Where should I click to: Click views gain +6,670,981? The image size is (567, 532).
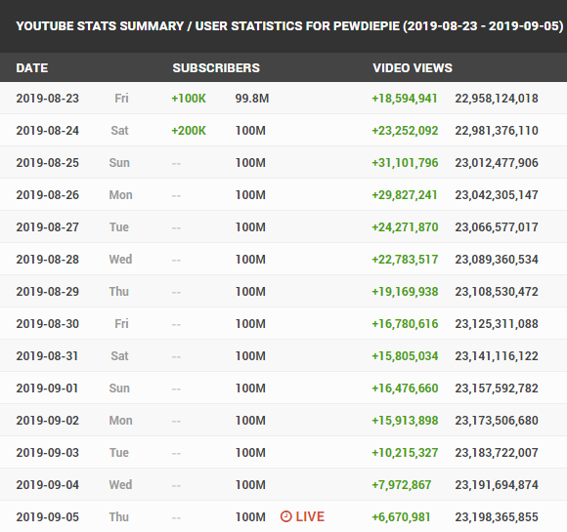401,516
